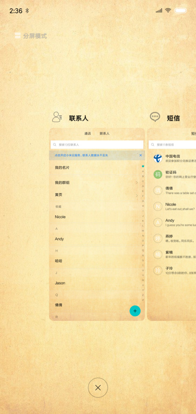196x414 pixels.
Task: Switch to the 通话 tab
Action: 87,134
